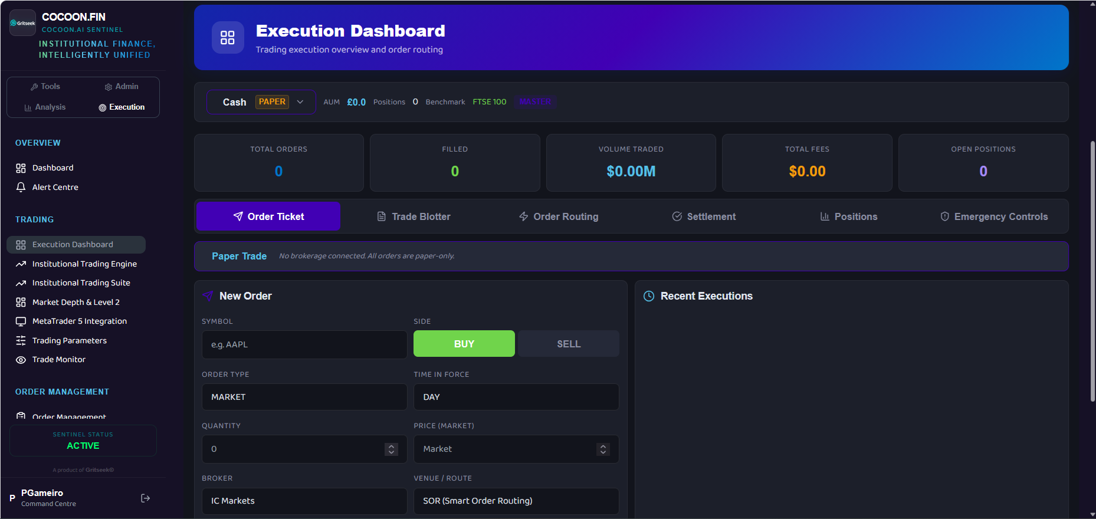The width and height of the screenshot is (1096, 519).
Task: Adjust the Price stepper arrows
Action: coord(603,449)
